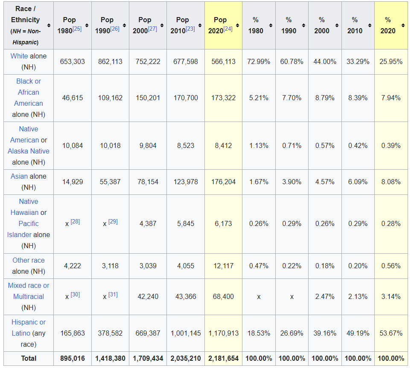Screen dimensions: 414x368
Task: Open the Hispanic or Latino link
Action: coord(29,327)
